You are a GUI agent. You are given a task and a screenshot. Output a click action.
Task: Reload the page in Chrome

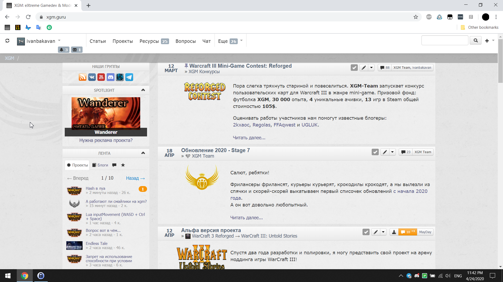28,17
